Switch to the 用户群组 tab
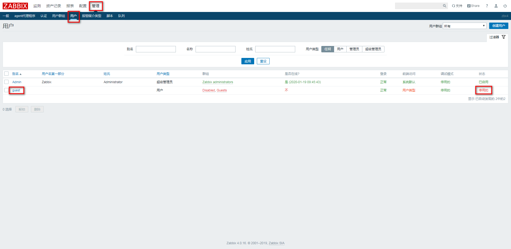 coord(58,16)
